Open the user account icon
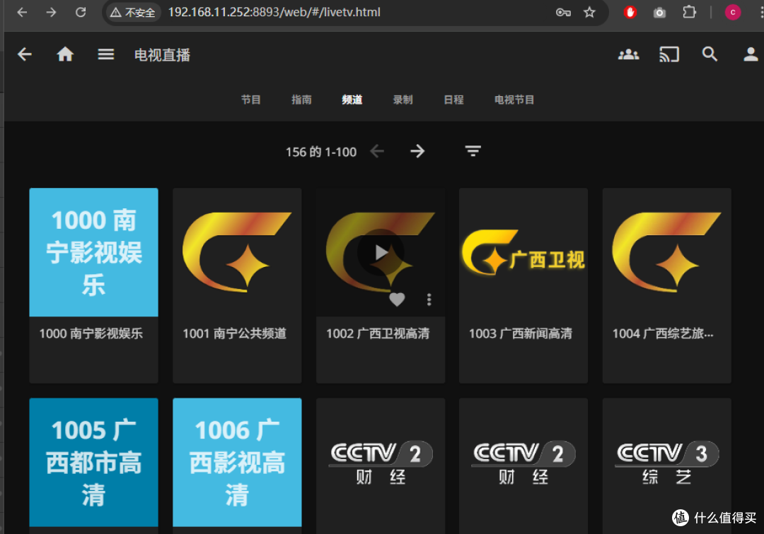The image size is (764, 534). point(751,54)
